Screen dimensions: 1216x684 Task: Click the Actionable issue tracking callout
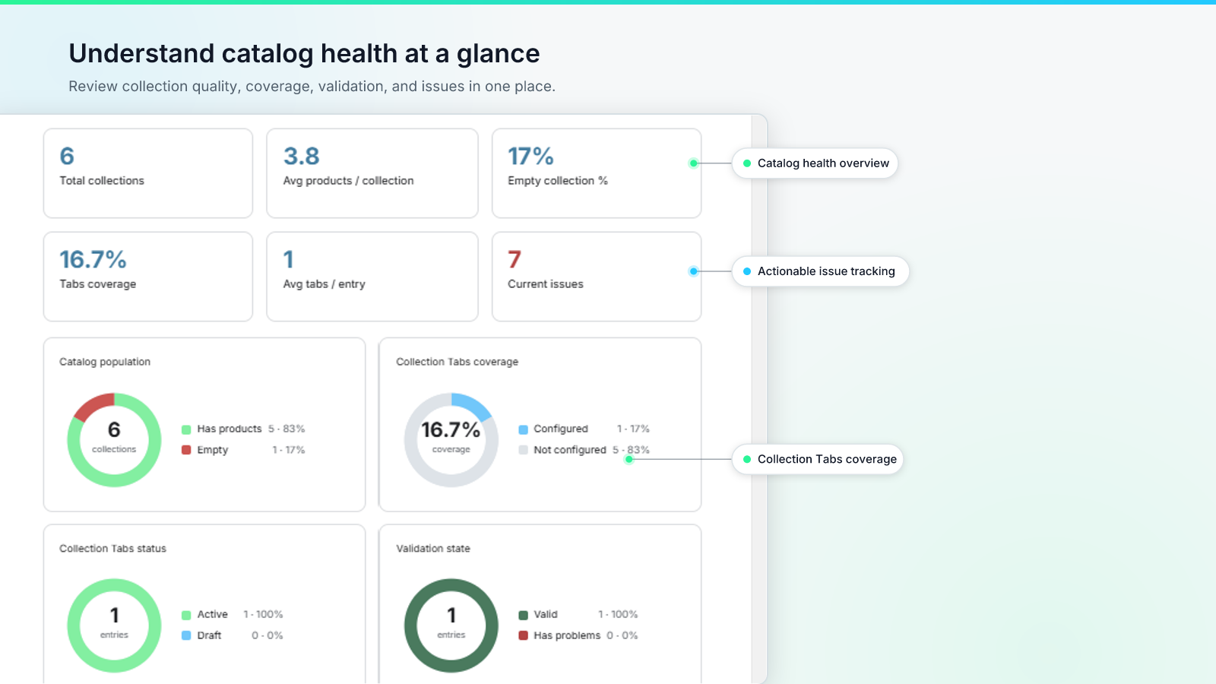coord(820,271)
